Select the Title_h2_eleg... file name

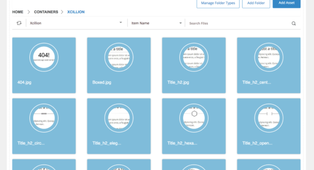[x=107, y=143]
